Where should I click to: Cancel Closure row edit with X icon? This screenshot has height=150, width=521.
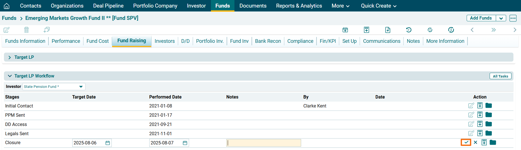[x=475, y=142]
